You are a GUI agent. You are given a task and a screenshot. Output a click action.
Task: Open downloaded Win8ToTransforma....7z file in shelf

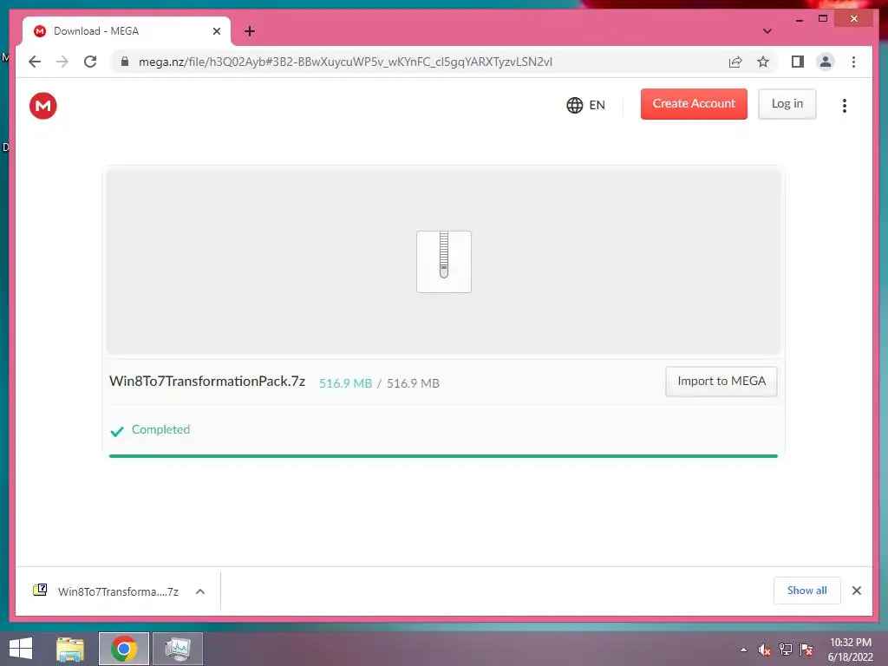pos(118,591)
